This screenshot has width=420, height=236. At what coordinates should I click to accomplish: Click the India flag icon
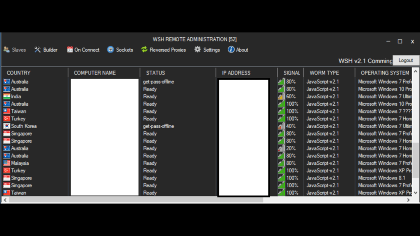[7, 97]
